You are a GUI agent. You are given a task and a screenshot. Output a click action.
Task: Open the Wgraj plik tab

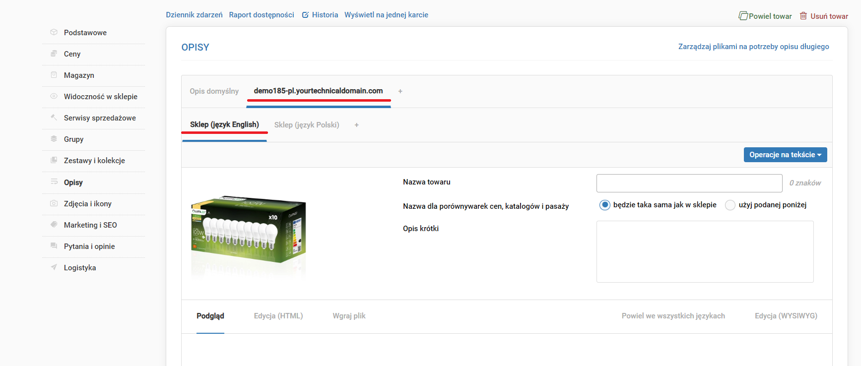(349, 316)
